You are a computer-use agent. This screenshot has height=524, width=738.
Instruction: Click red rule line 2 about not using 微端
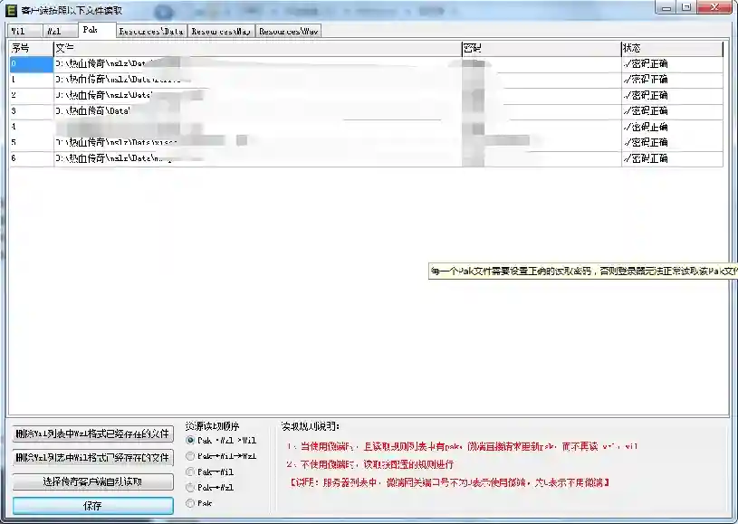(370, 464)
